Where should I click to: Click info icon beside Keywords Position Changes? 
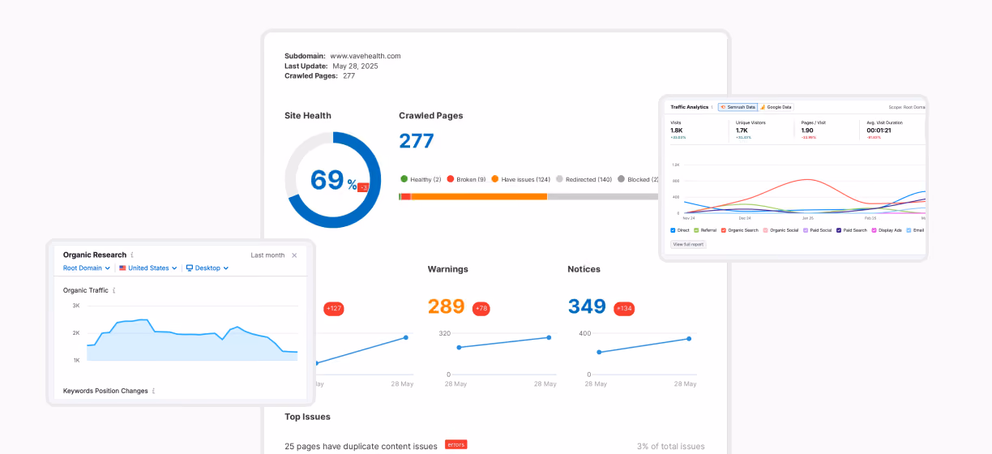pyautogui.click(x=153, y=391)
